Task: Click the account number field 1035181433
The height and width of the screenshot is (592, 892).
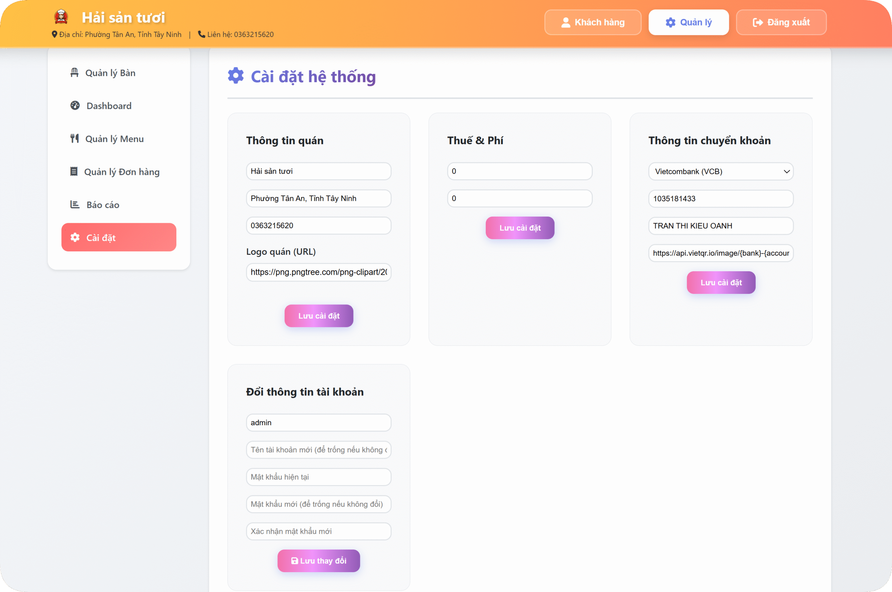Action: pos(721,198)
